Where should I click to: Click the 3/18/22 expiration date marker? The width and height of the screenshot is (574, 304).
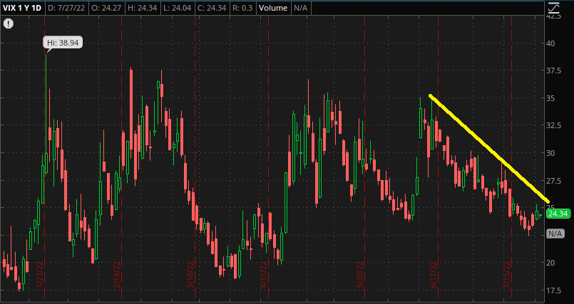pyautogui.click(x=190, y=275)
